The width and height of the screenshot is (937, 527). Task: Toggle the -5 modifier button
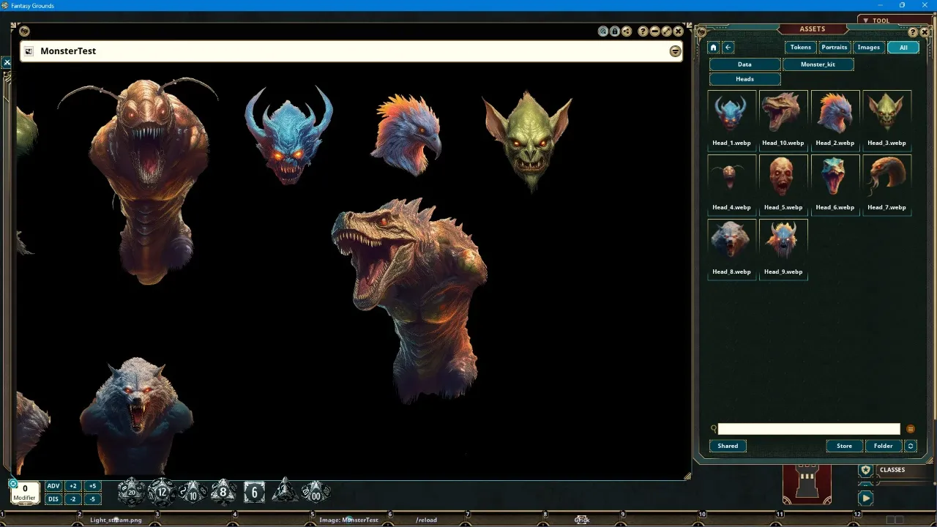(92, 499)
